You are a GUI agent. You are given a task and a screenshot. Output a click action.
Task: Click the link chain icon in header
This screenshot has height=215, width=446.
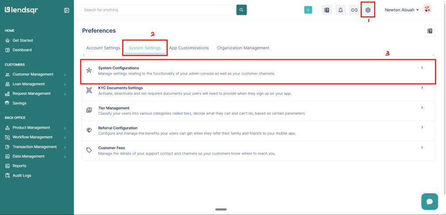coord(354,10)
